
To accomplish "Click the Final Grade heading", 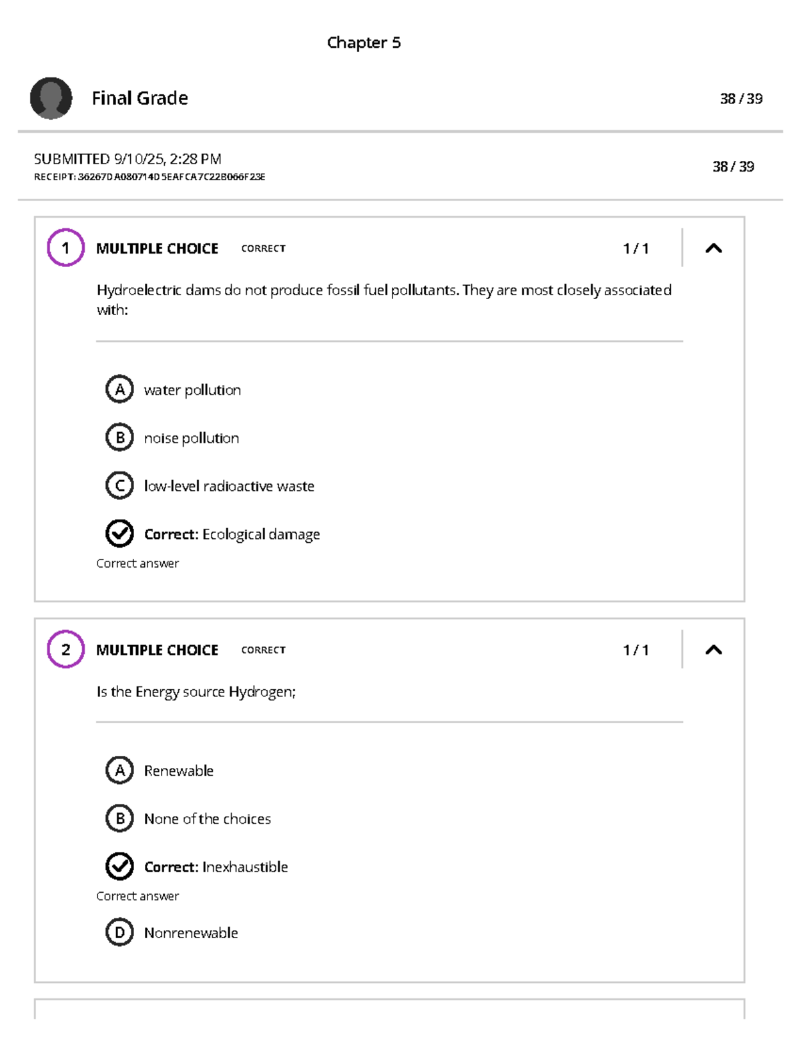I will click(140, 98).
